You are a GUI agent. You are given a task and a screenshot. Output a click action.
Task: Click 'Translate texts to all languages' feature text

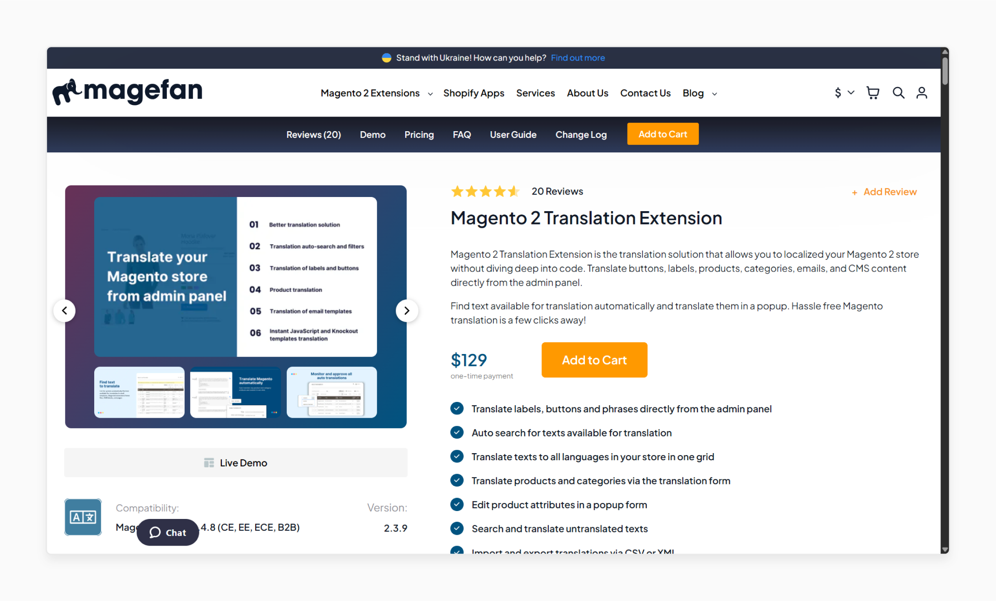593,457
